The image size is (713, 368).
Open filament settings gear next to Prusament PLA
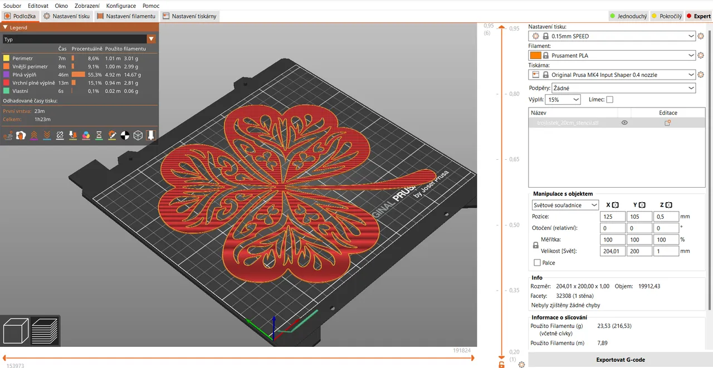coord(701,56)
